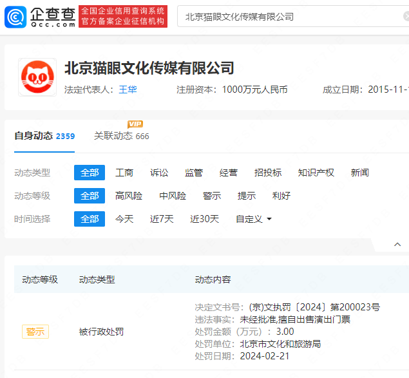This screenshot has width=409, height=378.
Task: Filter by 利好 level
Action: point(281,196)
